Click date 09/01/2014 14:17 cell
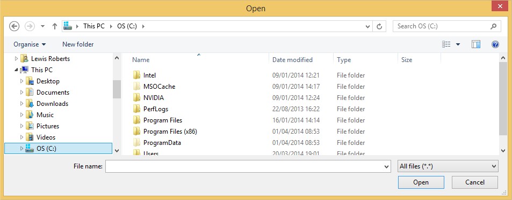512x200 pixels. [x=296, y=87]
